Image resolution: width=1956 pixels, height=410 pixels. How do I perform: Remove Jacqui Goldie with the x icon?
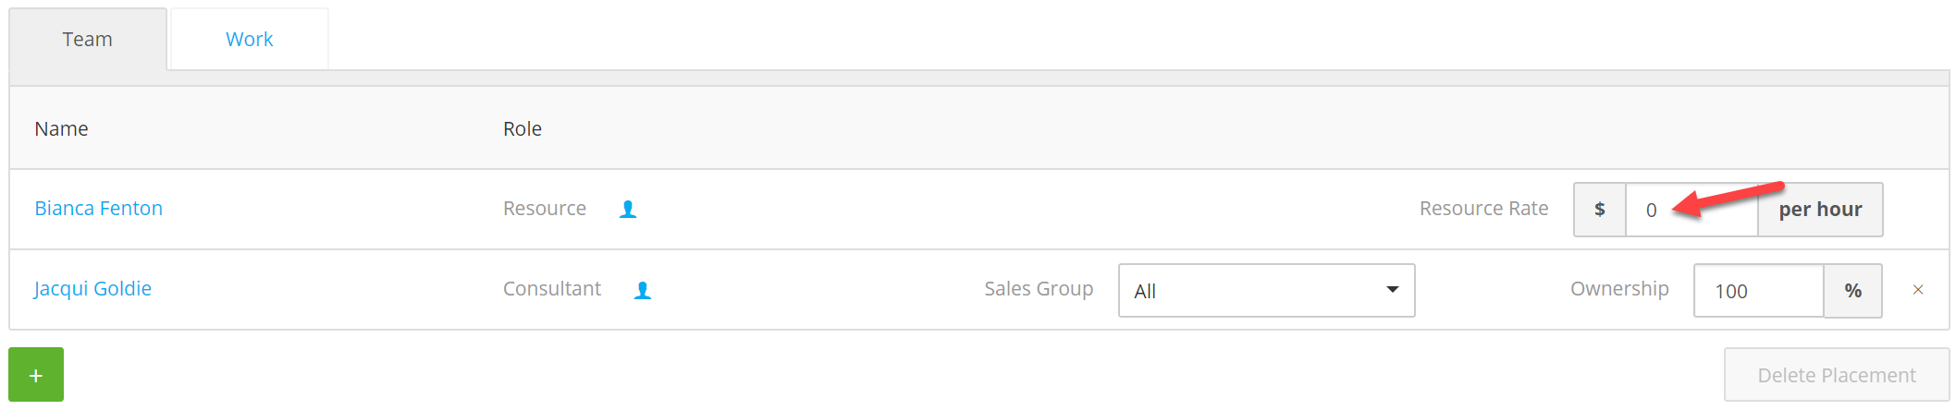(1918, 290)
